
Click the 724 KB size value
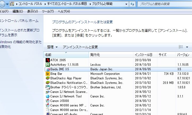(169, 74)
